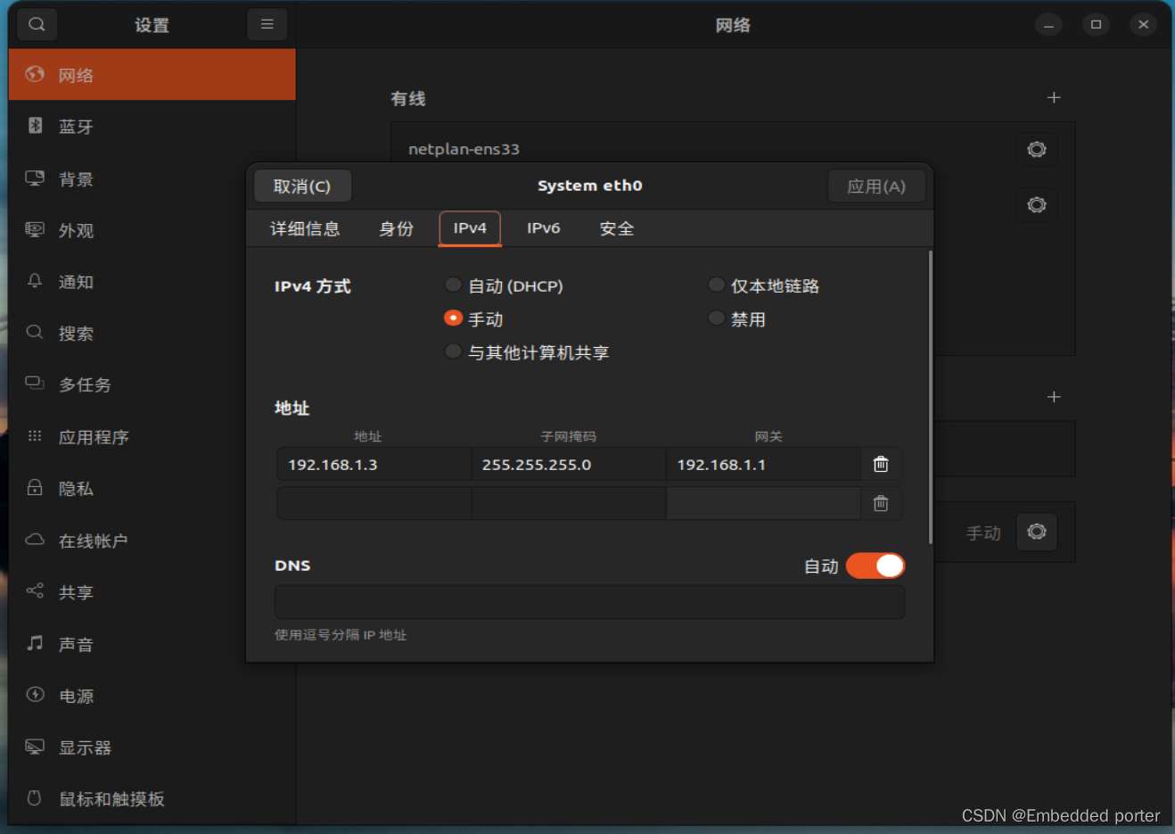Screen dimensions: 1175x834
Task: Click the DNS server input field
Action: (589, 602)
